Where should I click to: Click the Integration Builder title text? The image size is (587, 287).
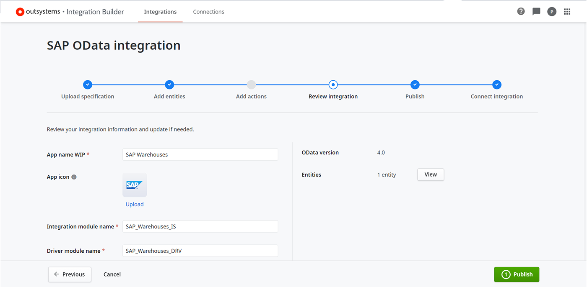click(95, 12)
